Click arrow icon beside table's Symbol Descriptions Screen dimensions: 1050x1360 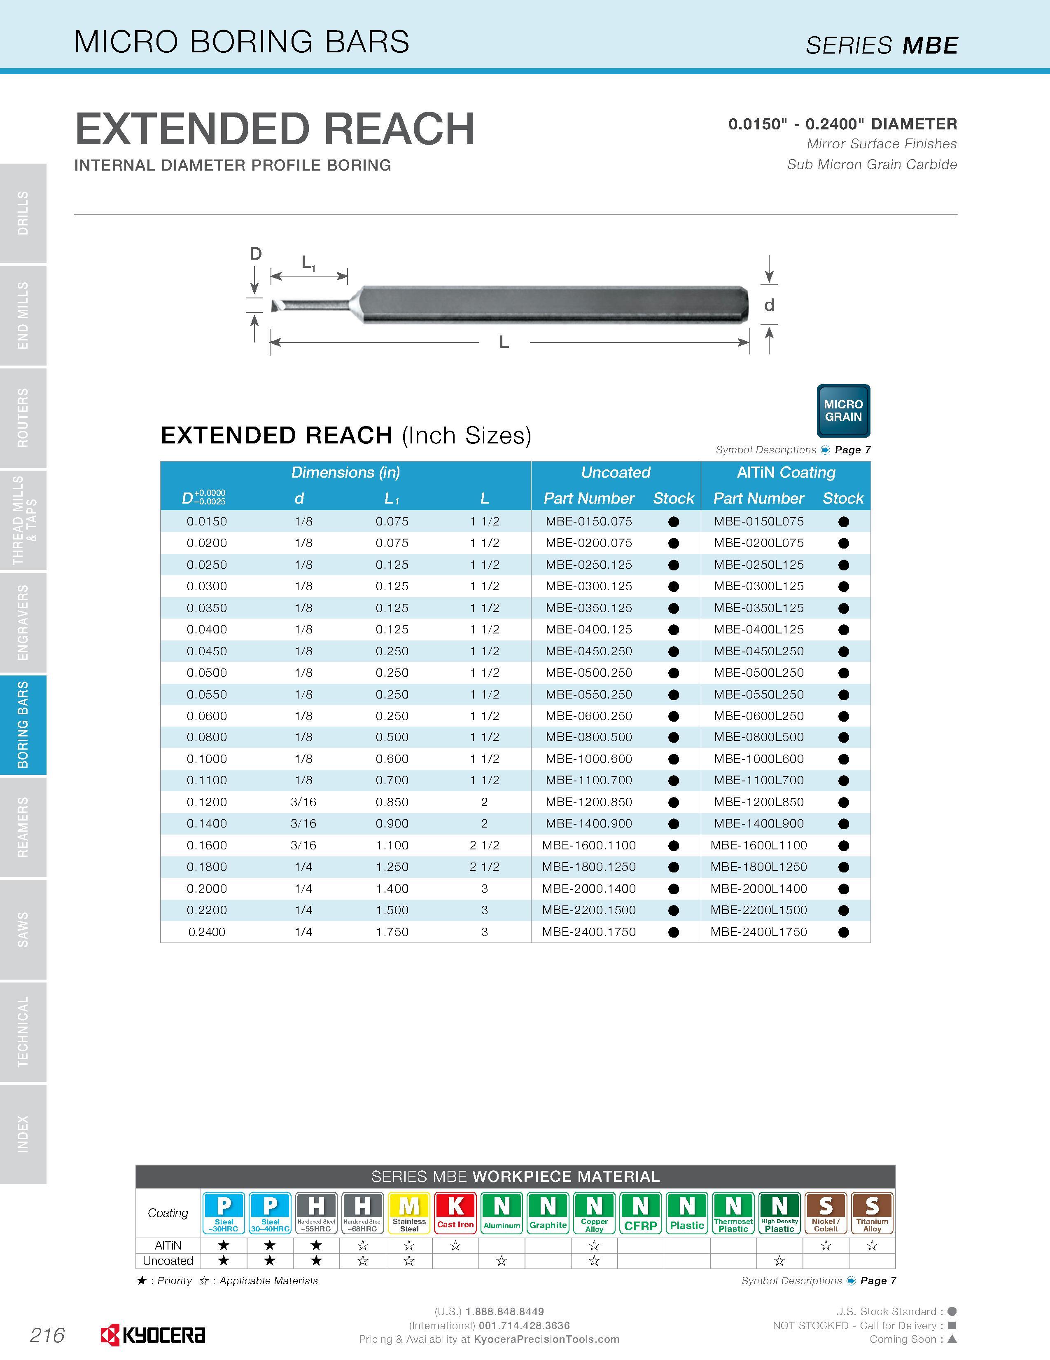click(x=826, y=450)
